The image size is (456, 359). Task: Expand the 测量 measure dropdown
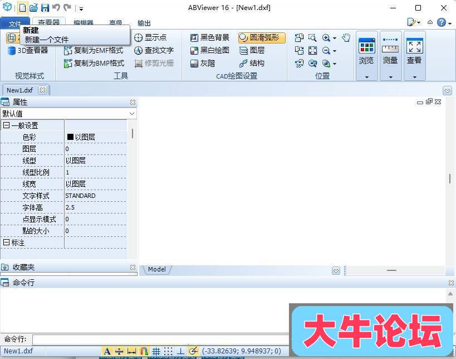[391, 77]
